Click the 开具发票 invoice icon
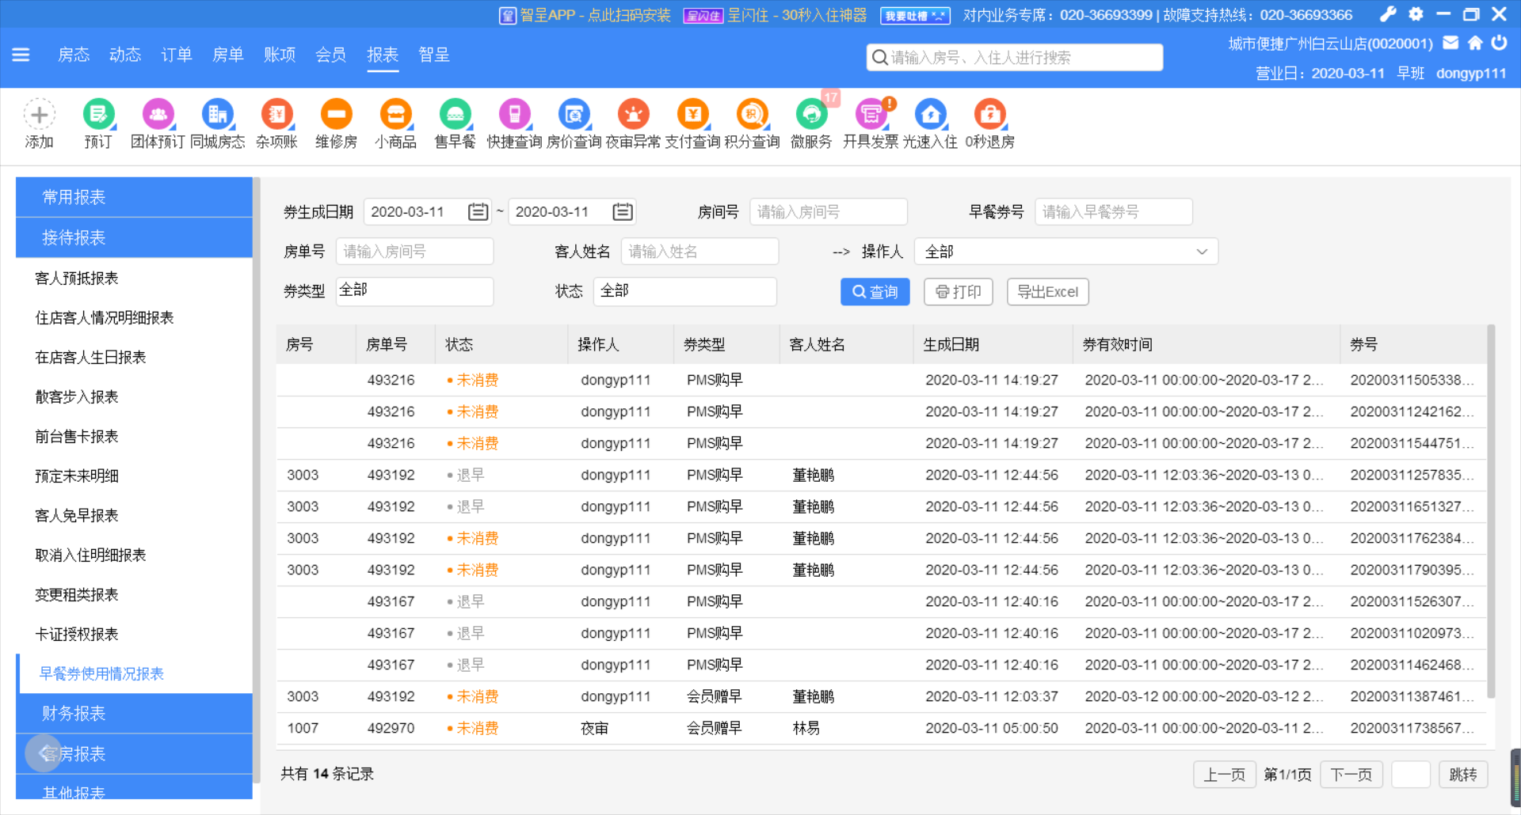This screenshot has width=1521, height=815. (871, 116)
